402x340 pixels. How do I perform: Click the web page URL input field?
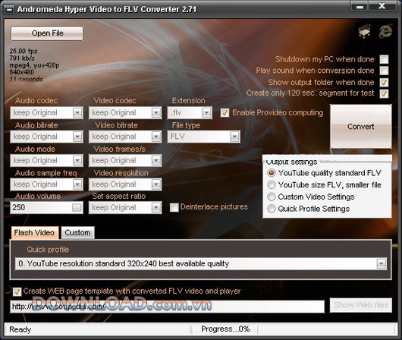[167, 307]
